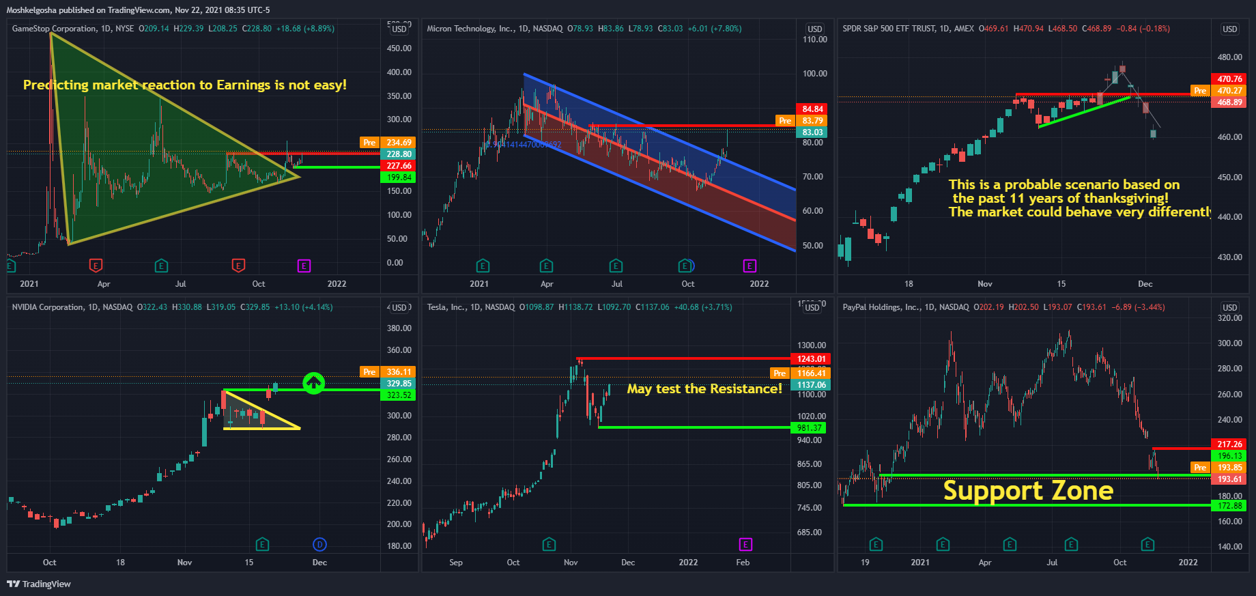Screen dimensions: 1256x596
Task: Open Tesla purple upcoming earnings marker
Action: 745,544
